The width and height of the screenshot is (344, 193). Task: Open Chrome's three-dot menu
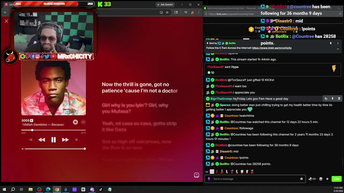click(199, 12)
